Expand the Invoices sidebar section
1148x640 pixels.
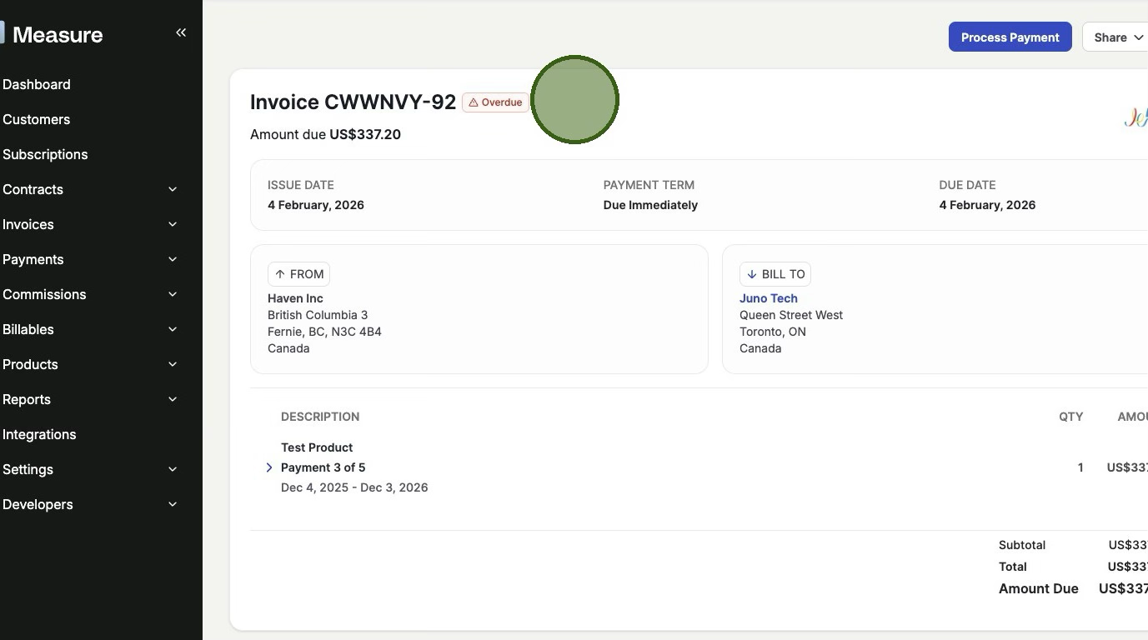click(173, 224)
